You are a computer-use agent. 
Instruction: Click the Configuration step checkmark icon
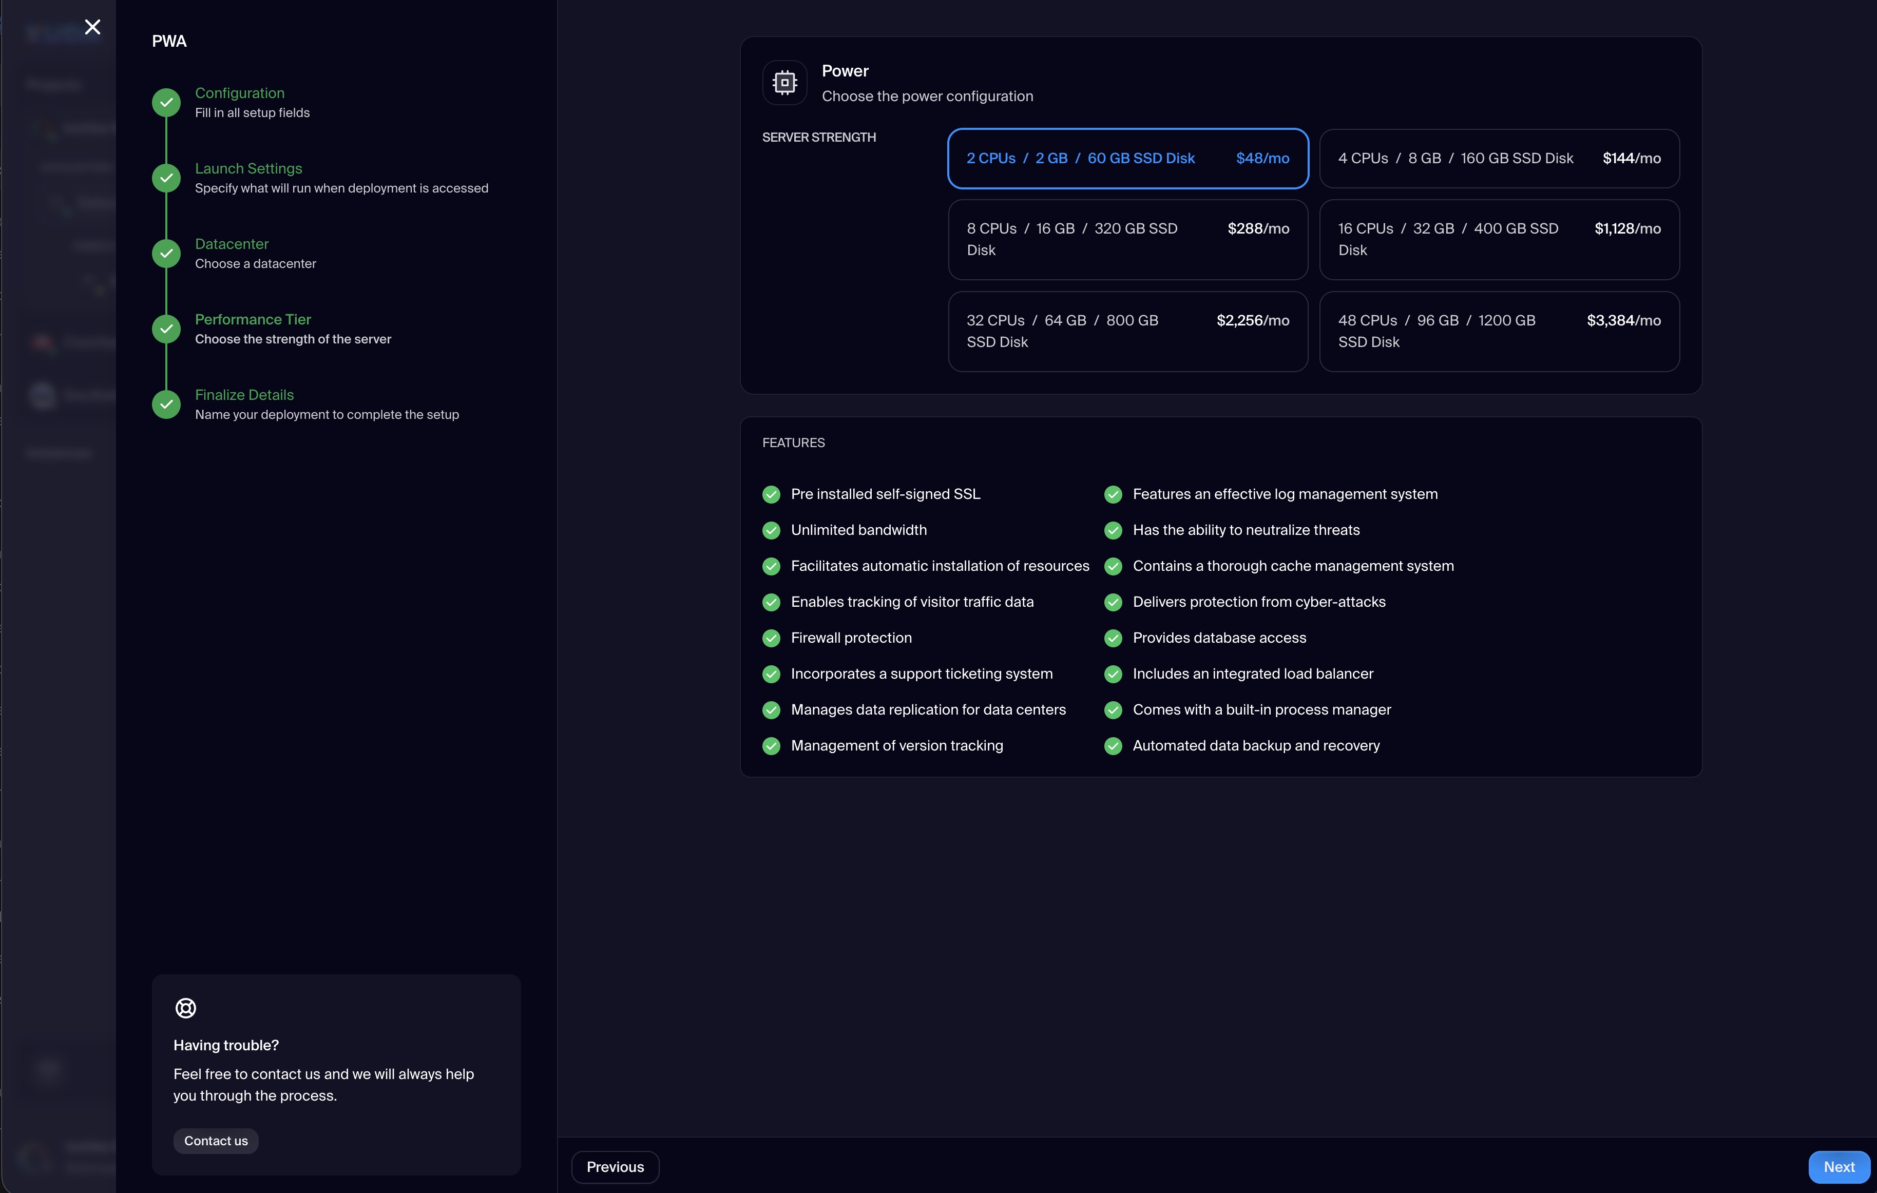166,102
